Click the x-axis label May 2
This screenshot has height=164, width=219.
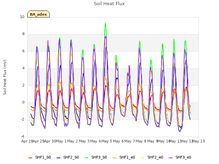[73, 141]
